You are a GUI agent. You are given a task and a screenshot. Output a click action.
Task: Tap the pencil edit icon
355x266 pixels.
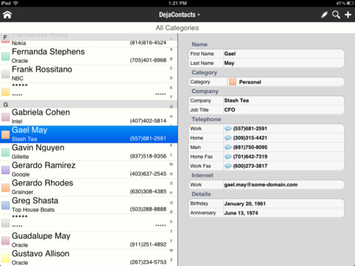[324, 15]
